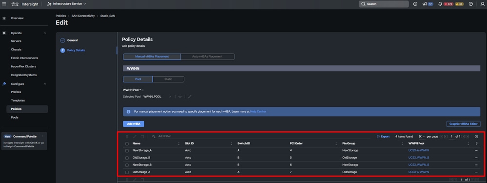487x183 pixels.
Task: Open Slot ID column options menu
Action: [x=231, y=143]
